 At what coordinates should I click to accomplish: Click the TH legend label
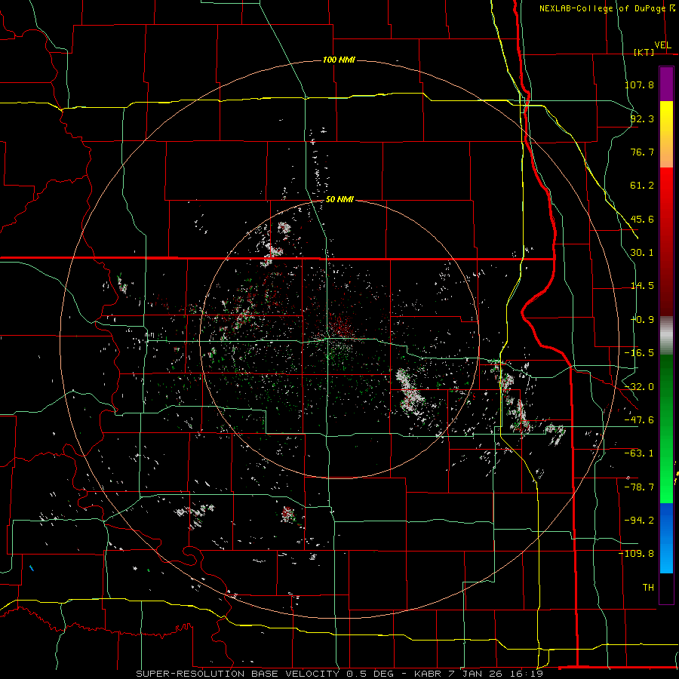pos(648,588)
